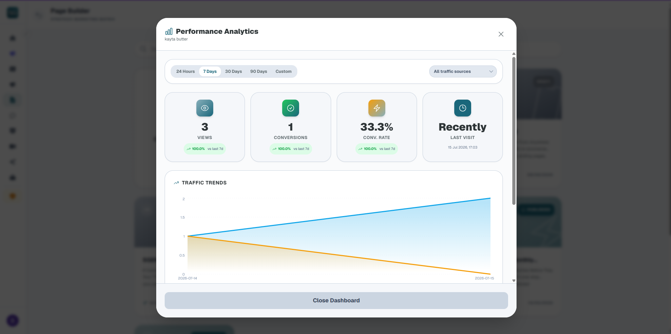Click the dialog vertical scrollbar thumb
Screen dimensions: 671x334
[x=514, y=131]
